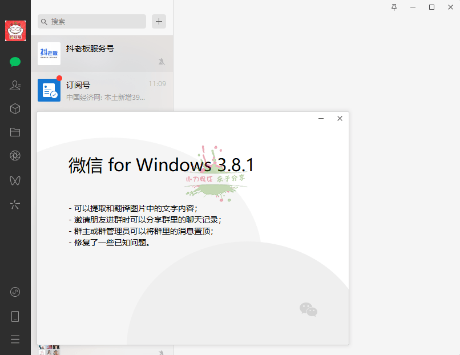This screenshot has width=460, height=355.
Task: Click the plus button to start group chat
Action: (x=159, y=22)
